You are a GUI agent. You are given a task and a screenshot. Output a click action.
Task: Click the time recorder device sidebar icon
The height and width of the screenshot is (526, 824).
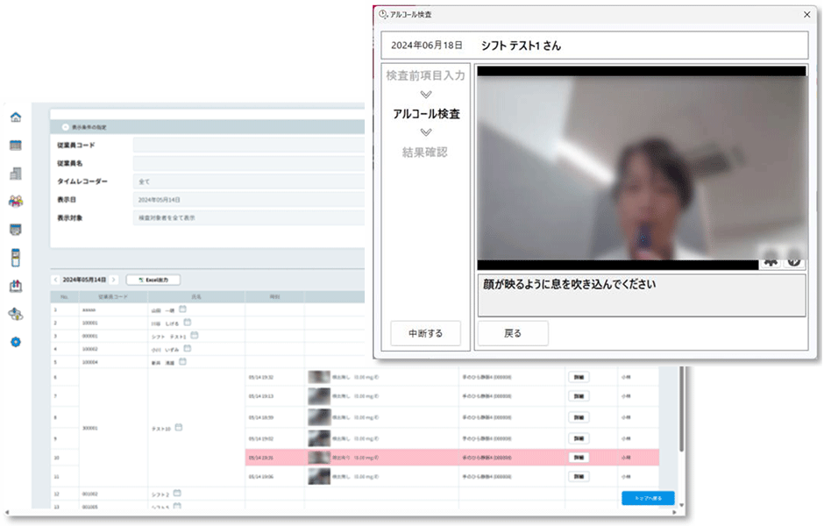click(15, 258)
